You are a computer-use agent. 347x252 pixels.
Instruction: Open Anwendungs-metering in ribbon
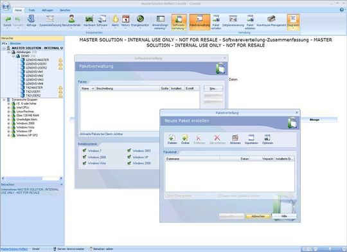[x=160, y=22]
